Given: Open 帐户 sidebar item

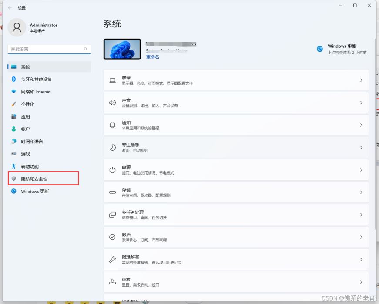Looking at the screenshot, I should (49, 129).
